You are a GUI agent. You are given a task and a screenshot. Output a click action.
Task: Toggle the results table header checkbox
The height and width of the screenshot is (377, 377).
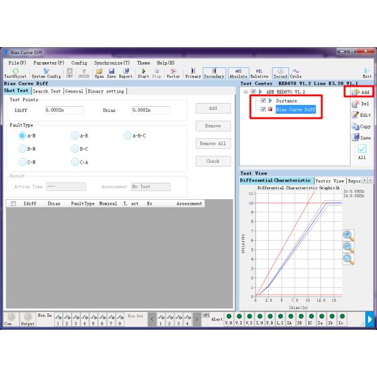tap(13, 204)
